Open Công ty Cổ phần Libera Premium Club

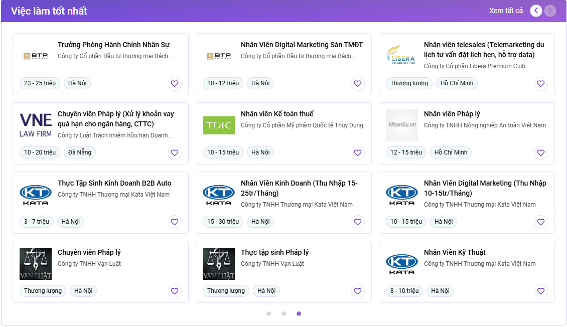(475, 66)
